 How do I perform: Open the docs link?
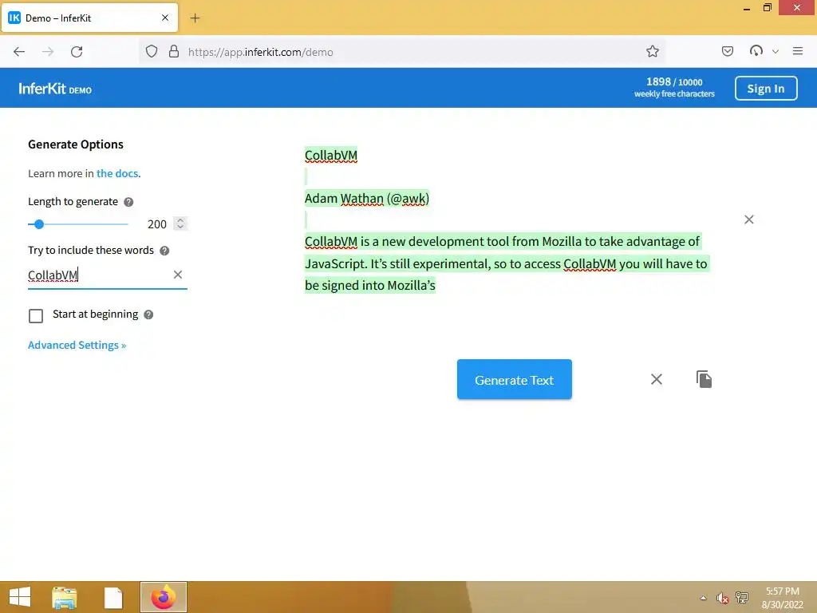117,173
